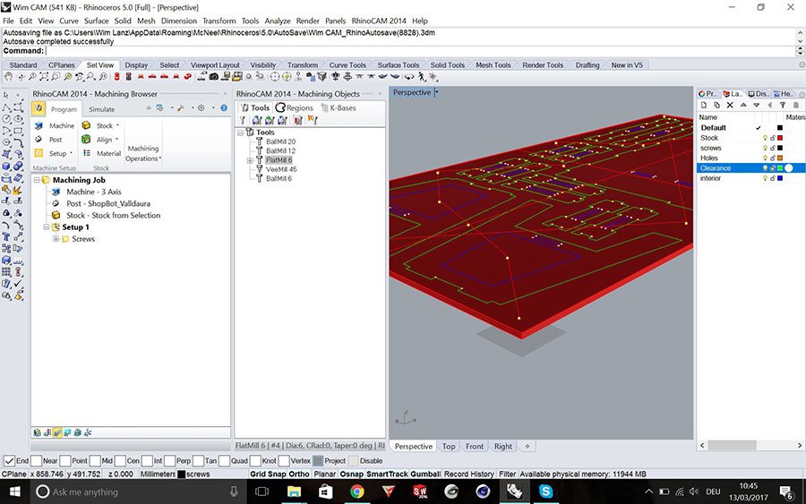Enable the Mid osnap checkbox
This screenshot has height=504, width=806.
click(x=95, y=461)
